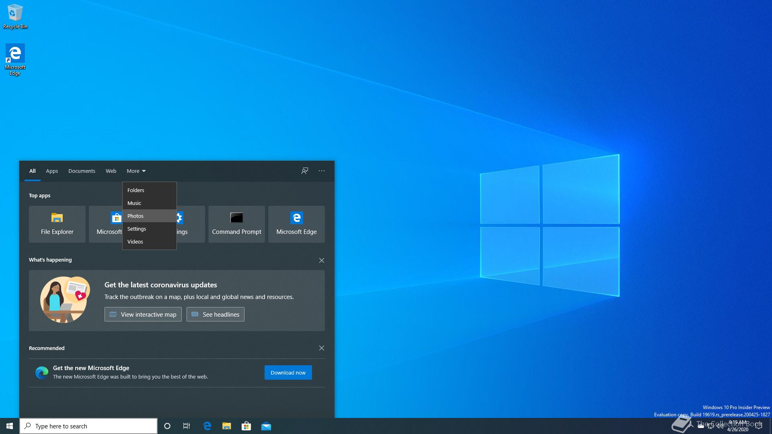Show hidden system tray icons
This screenshot has height=434, width=772.
click(x=691, y=426)
